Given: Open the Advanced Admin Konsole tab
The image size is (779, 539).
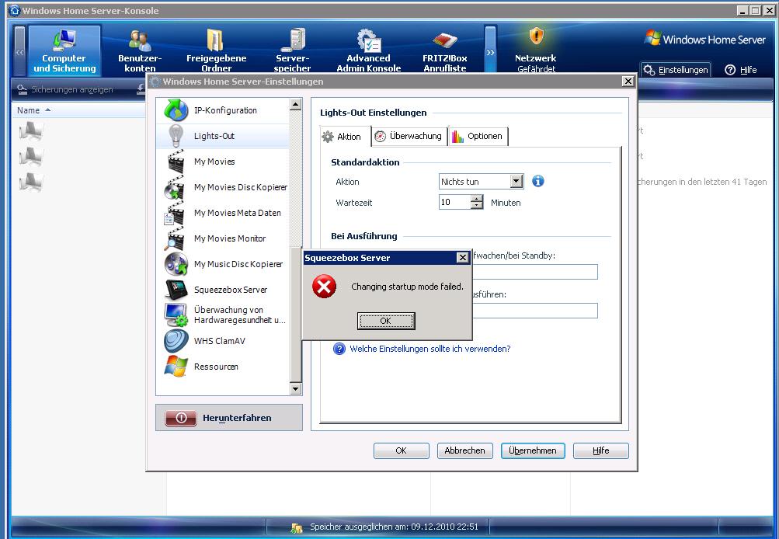Looking at the screenshot, I should pos(369,50).
